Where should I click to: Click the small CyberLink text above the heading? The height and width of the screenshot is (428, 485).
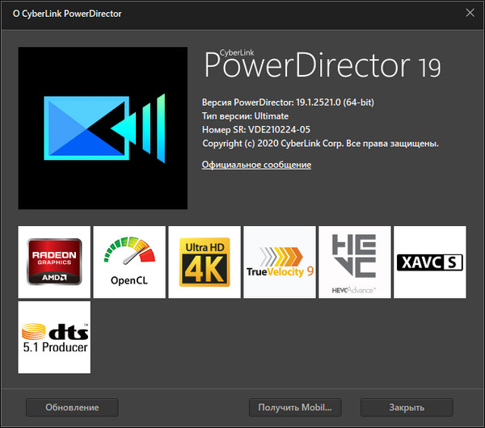[x=239, y=47]
